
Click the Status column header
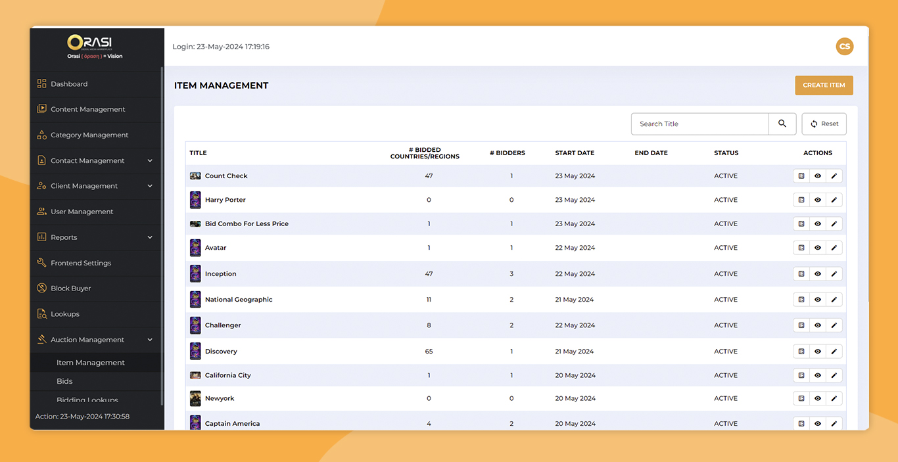pyautogui.click(x=726, y=153)
